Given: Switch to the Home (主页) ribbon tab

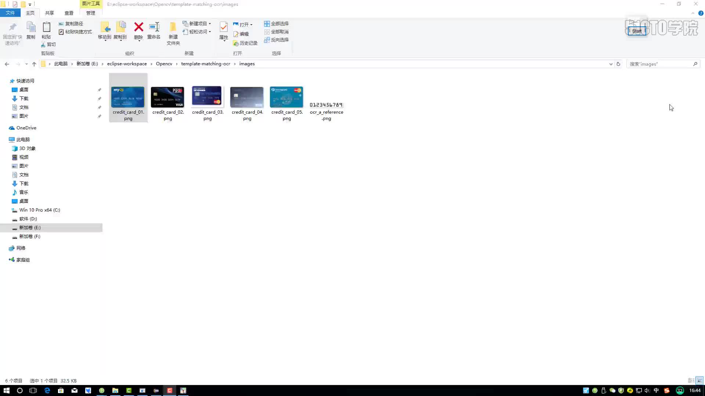Looking at the screenshot, I should [x=30, y=13].
